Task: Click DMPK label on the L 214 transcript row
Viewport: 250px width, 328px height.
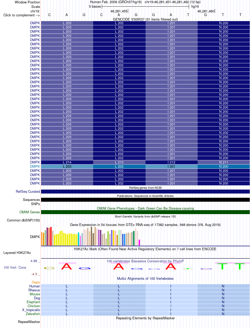Action: 35,162
